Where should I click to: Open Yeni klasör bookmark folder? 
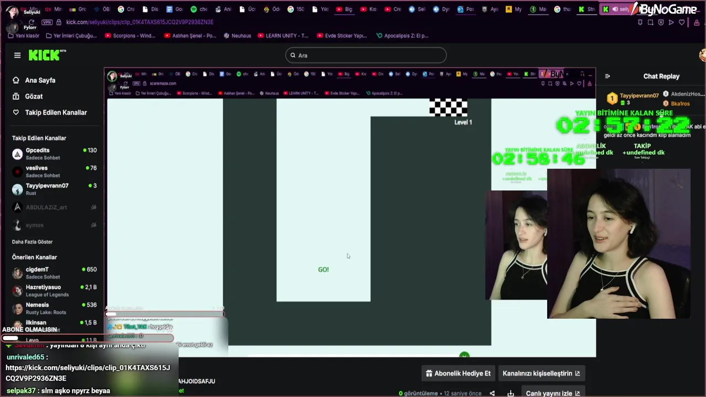[x=24, y=36]
